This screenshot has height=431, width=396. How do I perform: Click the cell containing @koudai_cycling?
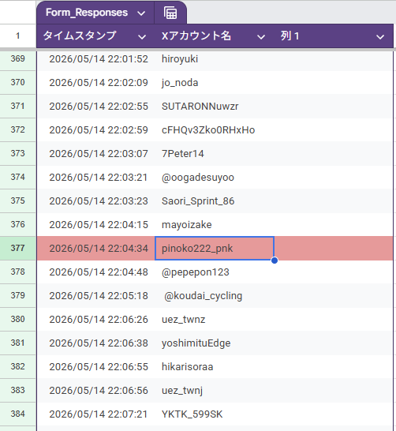(215, 295)
